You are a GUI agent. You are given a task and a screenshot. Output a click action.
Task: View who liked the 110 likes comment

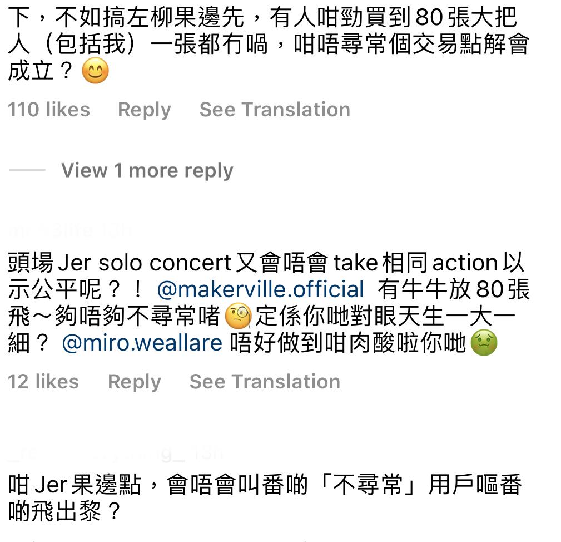(x=48, y=110)
